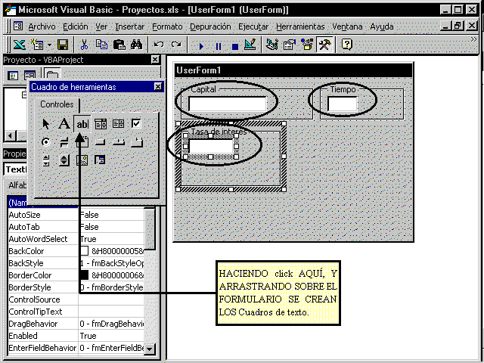Run the Sub/UserForm play button

click(x=201, y=46)
